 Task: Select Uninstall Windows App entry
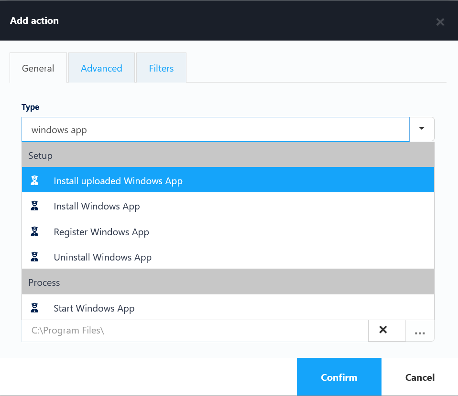click(x=228, y=256)
